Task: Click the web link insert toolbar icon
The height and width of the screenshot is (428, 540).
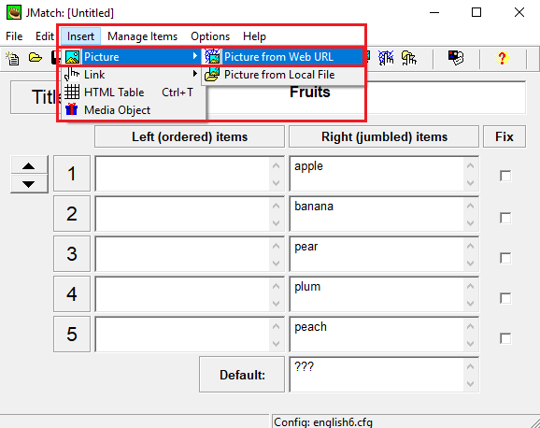Action: tap(386, 58)
